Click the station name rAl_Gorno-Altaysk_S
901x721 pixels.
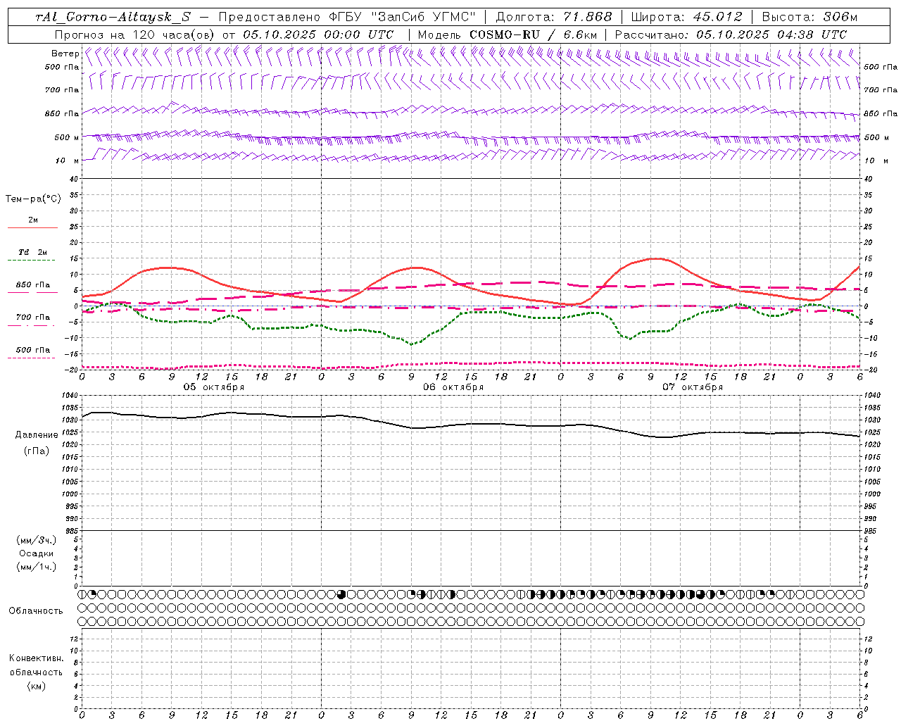pyautogui.click(x=113, y=18)
